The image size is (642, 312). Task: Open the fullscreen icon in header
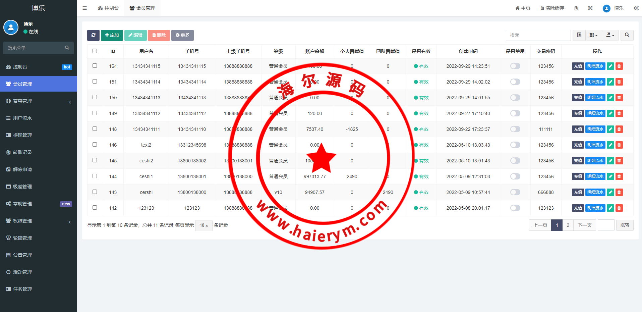590,8
